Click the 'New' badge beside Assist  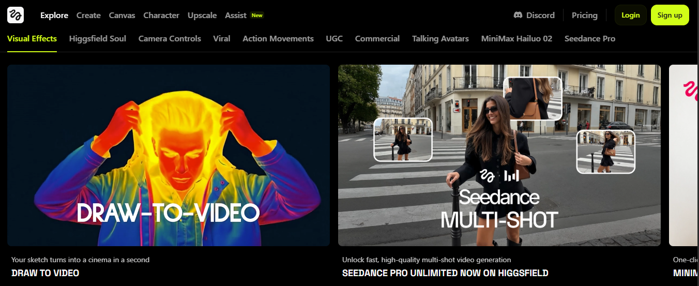(x=257, y=15)
